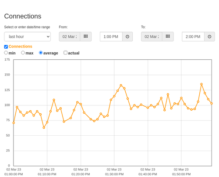Open the From time clock picker icon

(127, 36)
